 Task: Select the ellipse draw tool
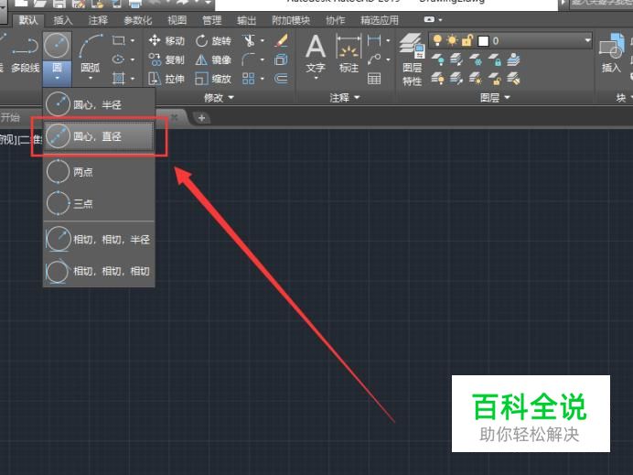[x=118, y=59]
